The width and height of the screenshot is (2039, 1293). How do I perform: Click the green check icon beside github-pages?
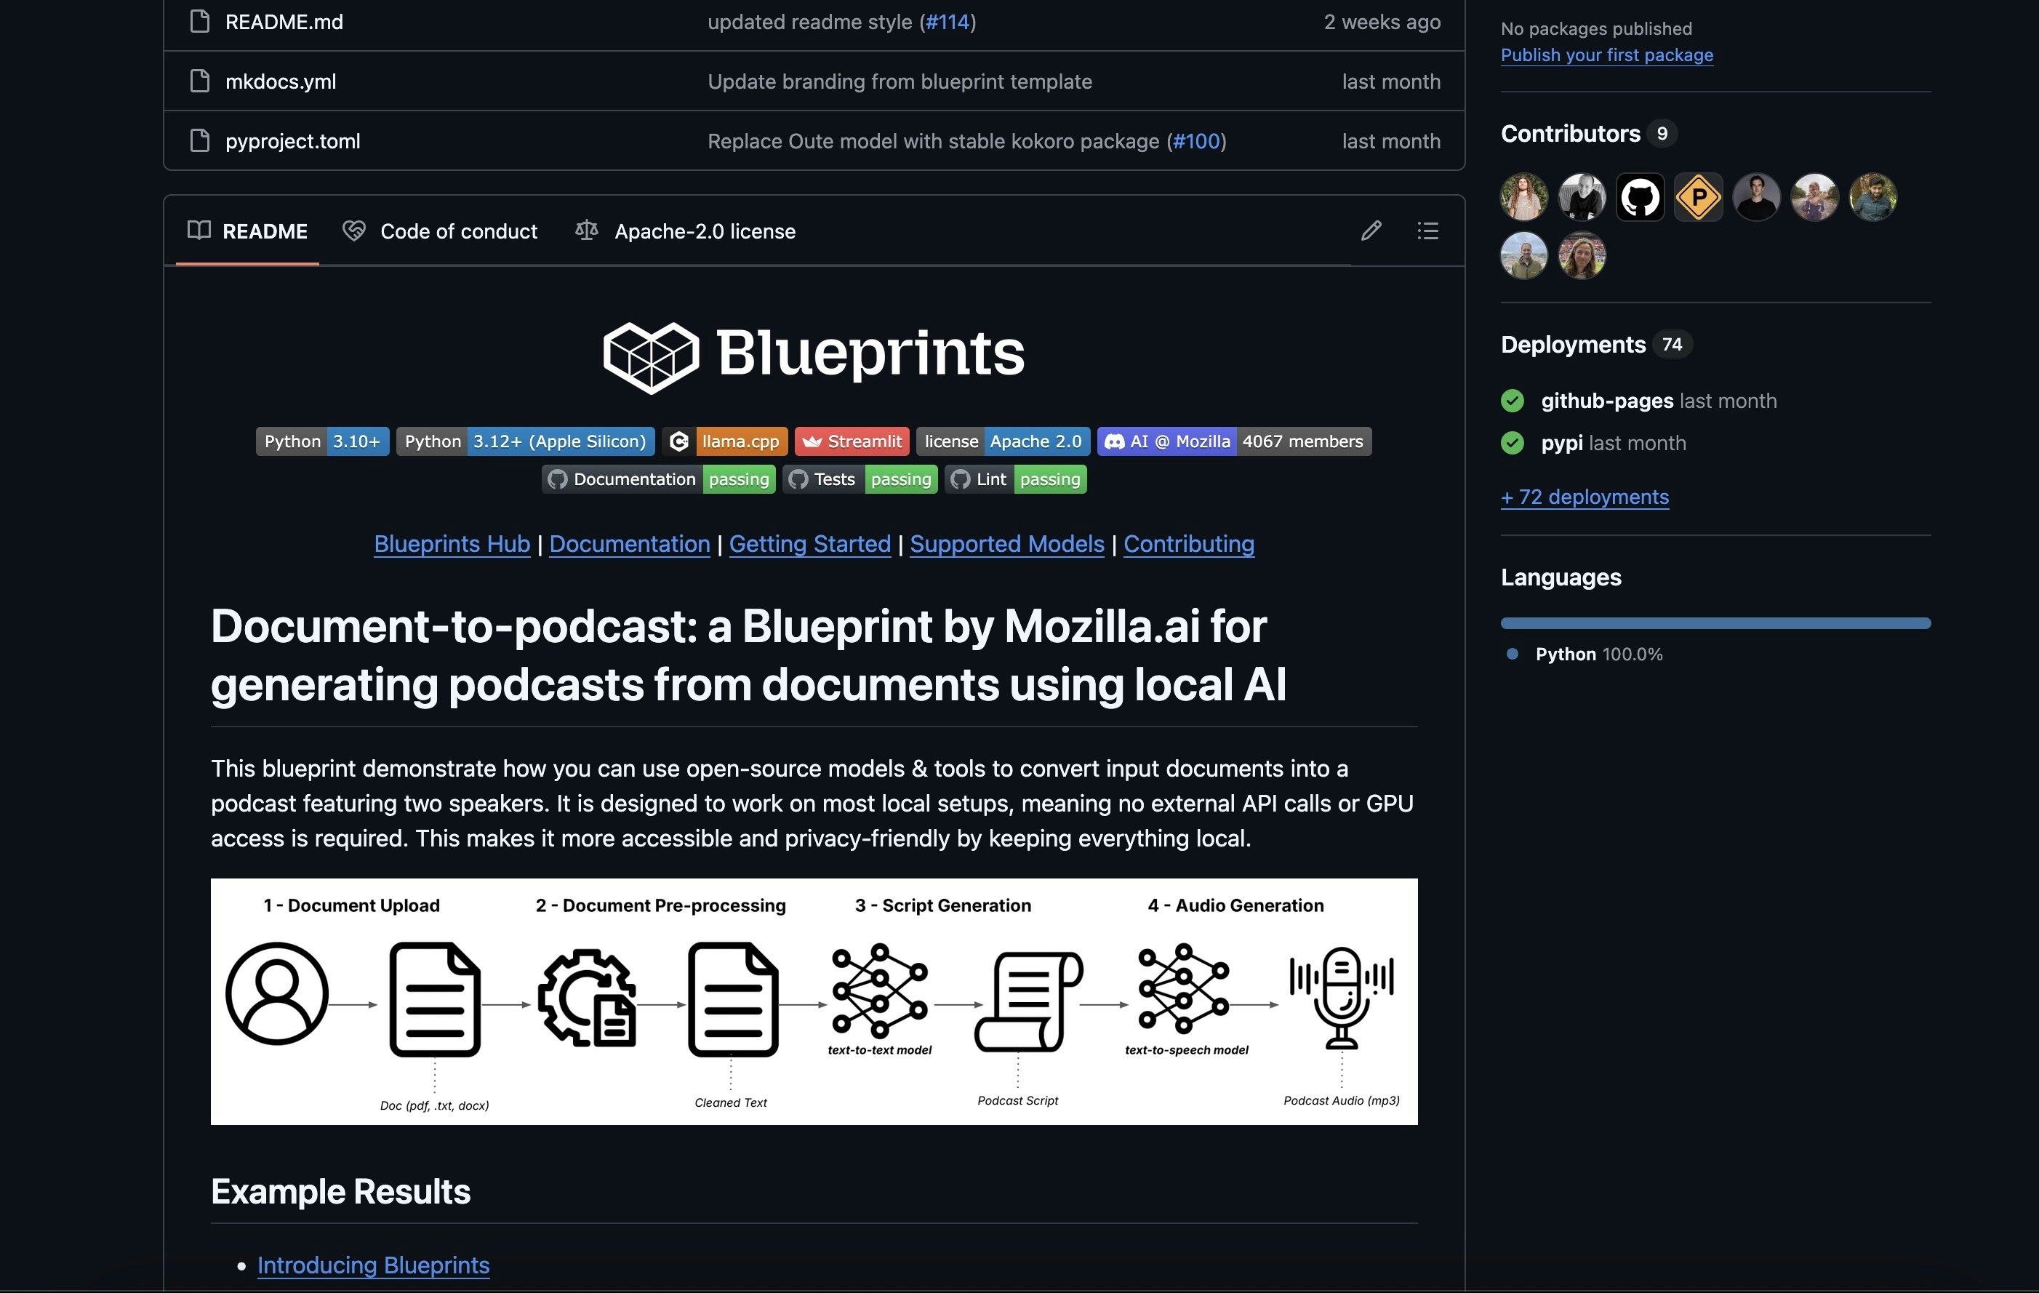point(1513,401)
